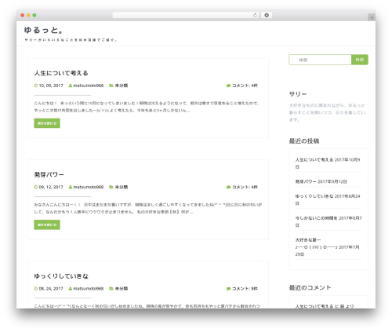Click excerpt text of 人生について考える post
This screenshot has width=392, height=332.
click(147, 107)
